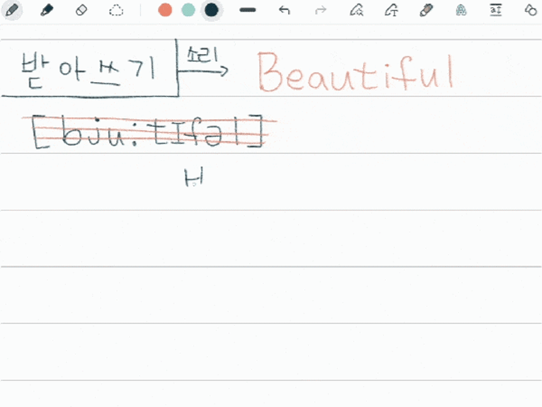Switch to the eraser tool
Screen dimensions: 542x407
[81, 10]
